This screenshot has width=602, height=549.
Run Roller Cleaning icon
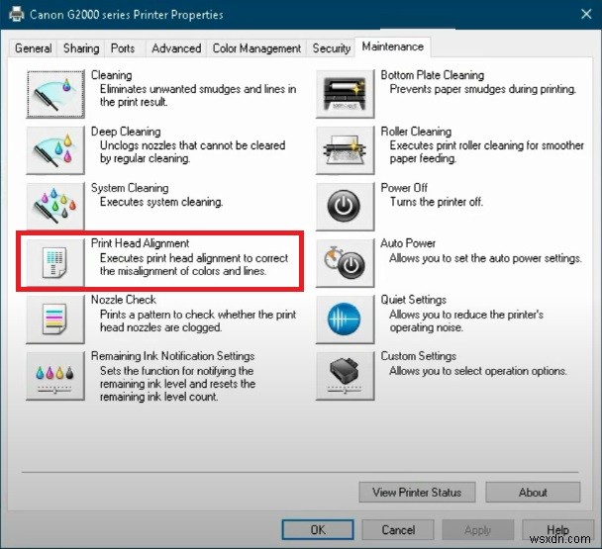pos(345,150)
